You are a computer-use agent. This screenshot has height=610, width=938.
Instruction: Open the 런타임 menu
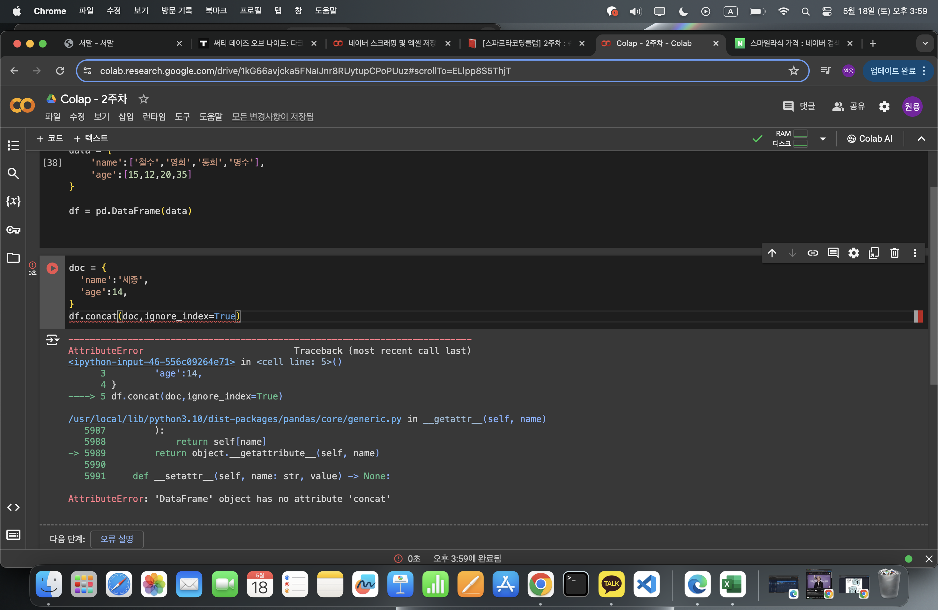pos(154,117)
